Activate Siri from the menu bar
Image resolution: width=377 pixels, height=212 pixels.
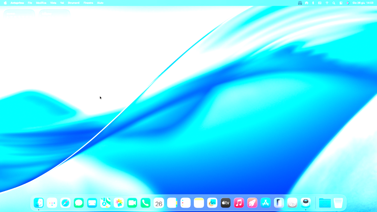pos(348,3)
